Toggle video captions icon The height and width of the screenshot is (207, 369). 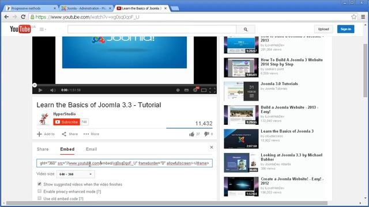click(186, 90)
